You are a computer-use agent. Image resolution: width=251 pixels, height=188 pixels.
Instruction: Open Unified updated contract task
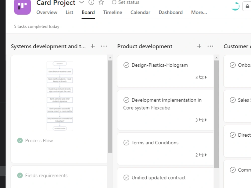click(x=159, y=178)
